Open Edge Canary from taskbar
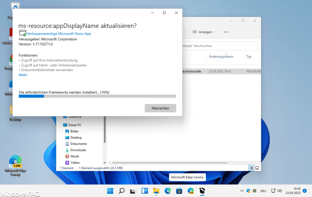Image resolution: width=312 pixels, height=197 pixels. click(191, 191)
